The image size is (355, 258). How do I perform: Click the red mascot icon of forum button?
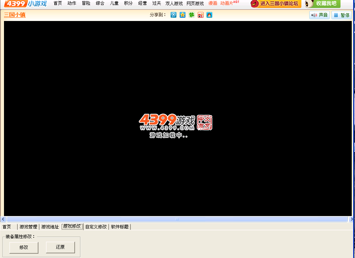tap(255, 4)
